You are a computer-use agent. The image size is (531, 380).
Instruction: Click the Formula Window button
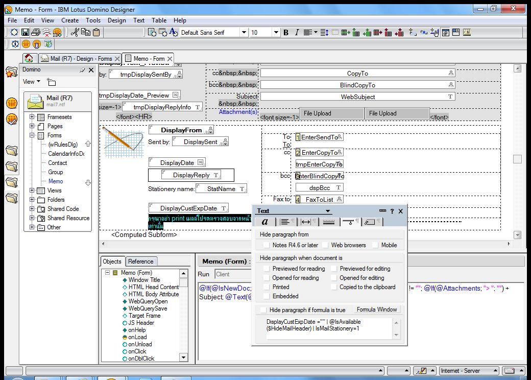coord(377,310)
